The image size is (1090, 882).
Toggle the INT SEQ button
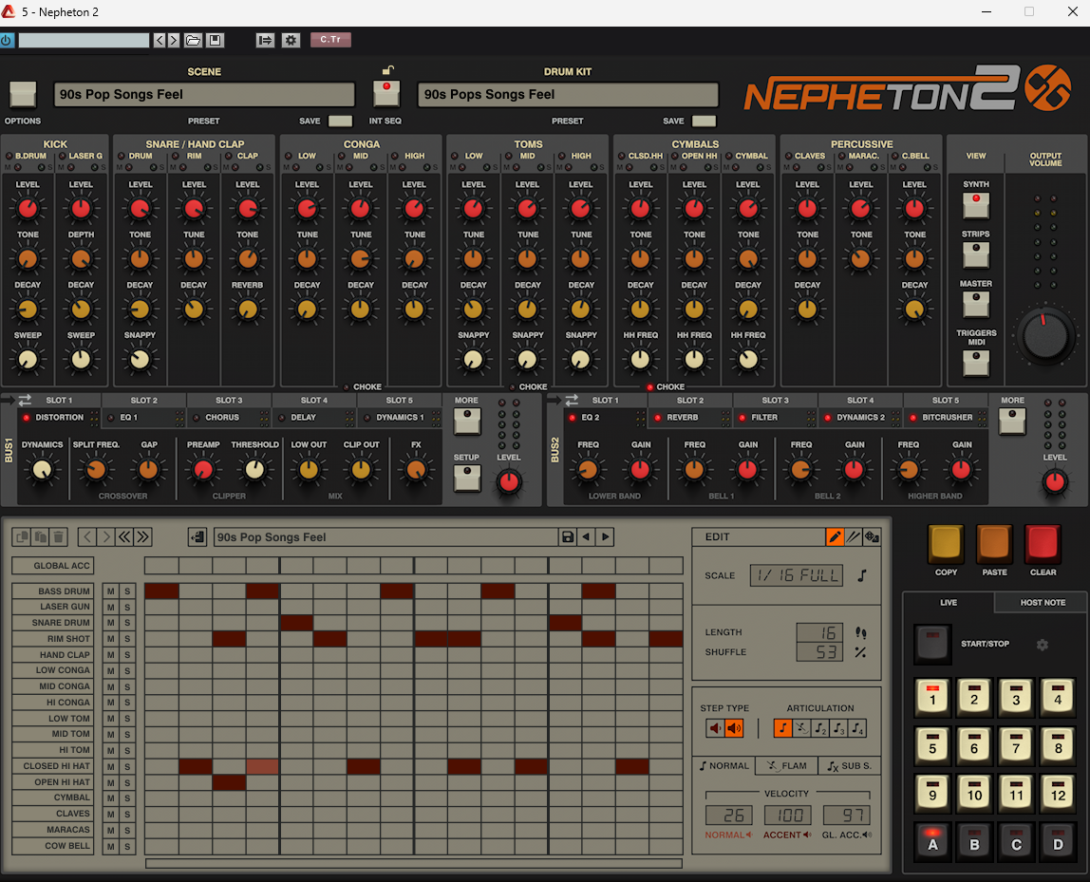(386, 93)
